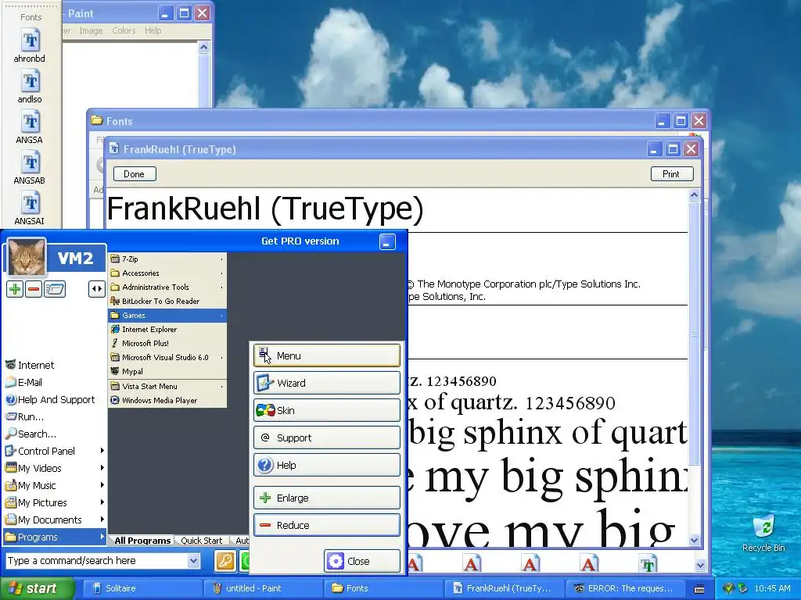Expand the My Music submenu
801x600 pixels.
(x=55, y=486)
